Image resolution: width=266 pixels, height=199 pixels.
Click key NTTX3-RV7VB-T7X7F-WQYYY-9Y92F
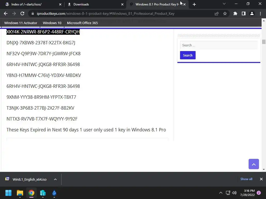pos(42,119)
